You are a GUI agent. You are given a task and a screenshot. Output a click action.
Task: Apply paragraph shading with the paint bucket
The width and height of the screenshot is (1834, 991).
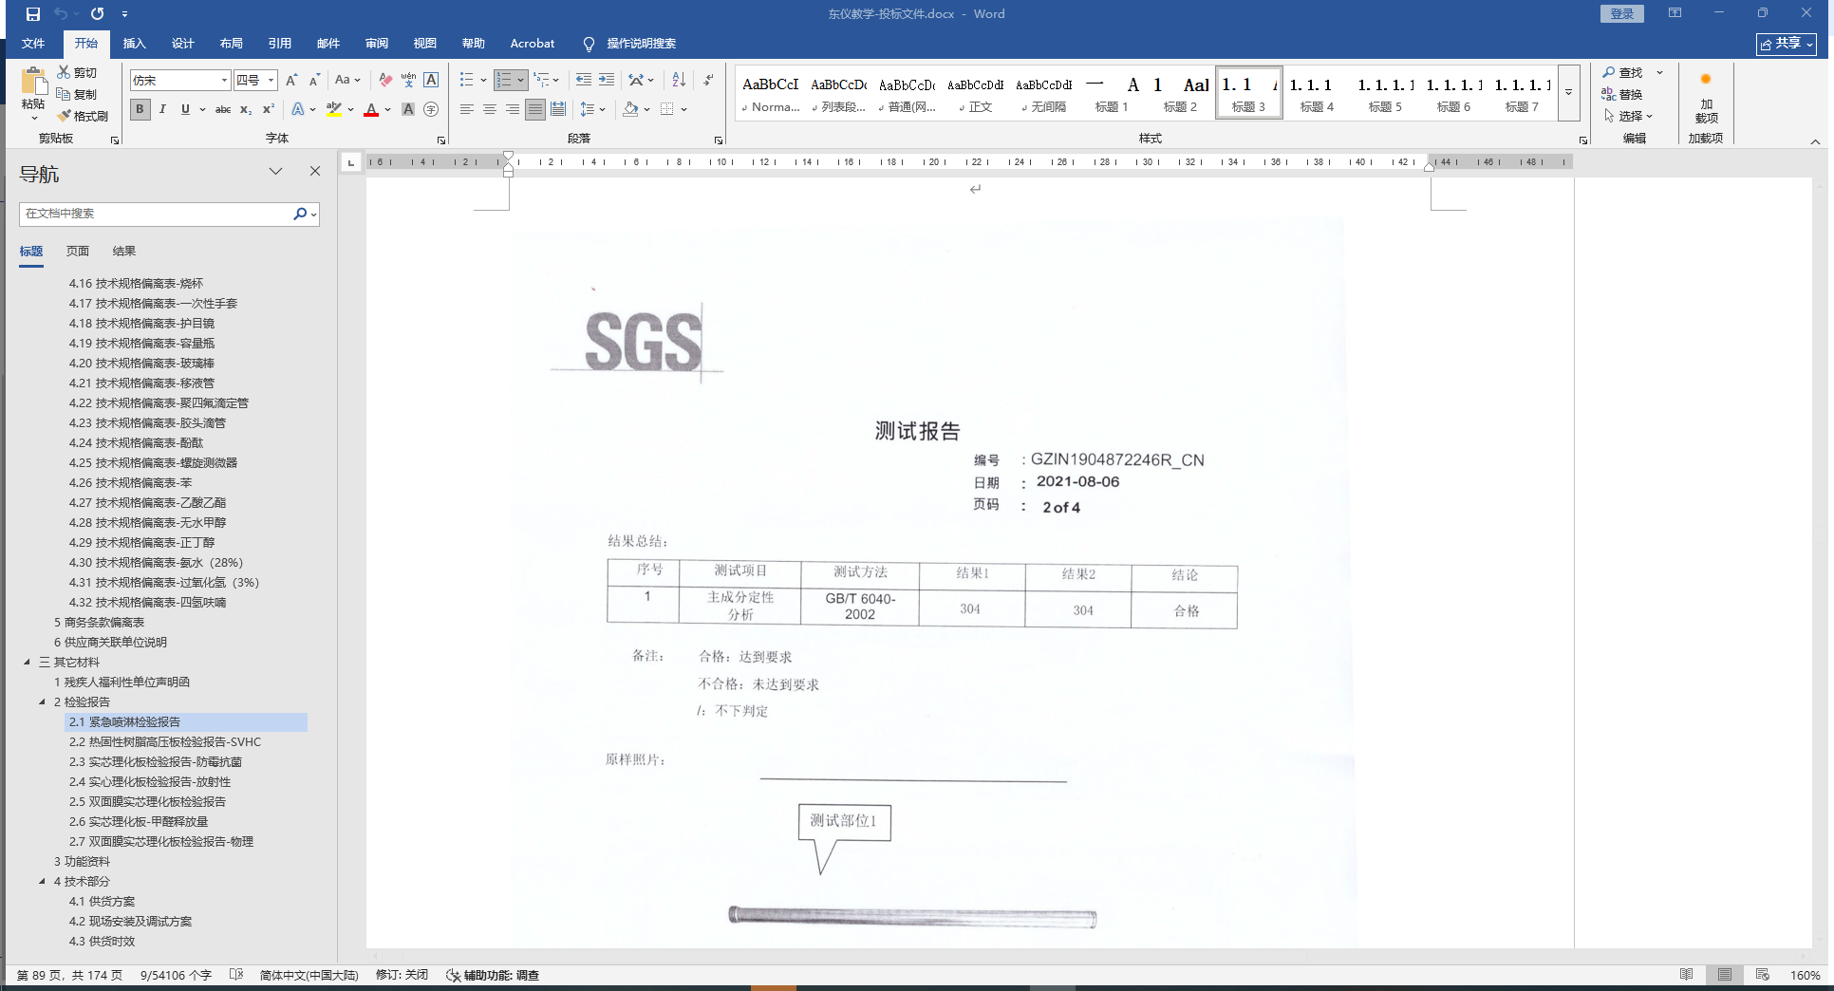tap(630, 109)
